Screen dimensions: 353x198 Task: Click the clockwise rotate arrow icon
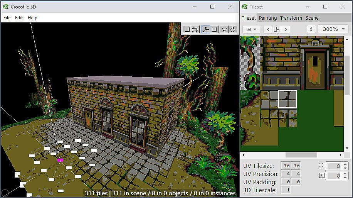pos(233,29)
